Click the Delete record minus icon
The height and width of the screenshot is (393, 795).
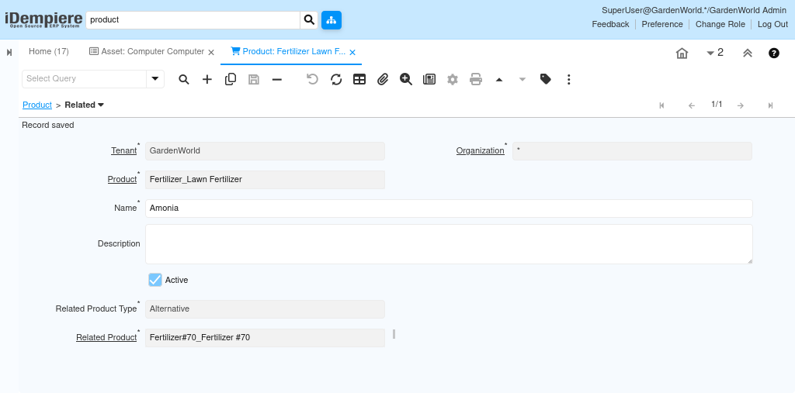[277, 79]
